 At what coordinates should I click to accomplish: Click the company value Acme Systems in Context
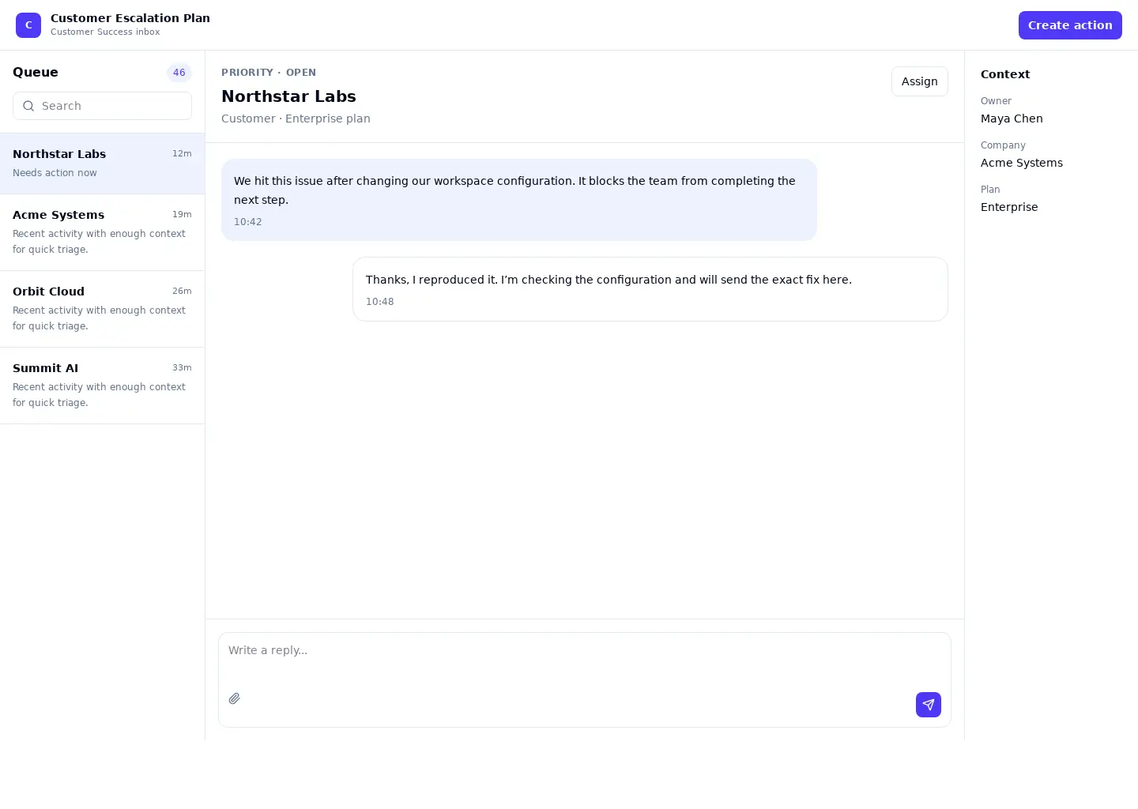tap(1022, 163)
